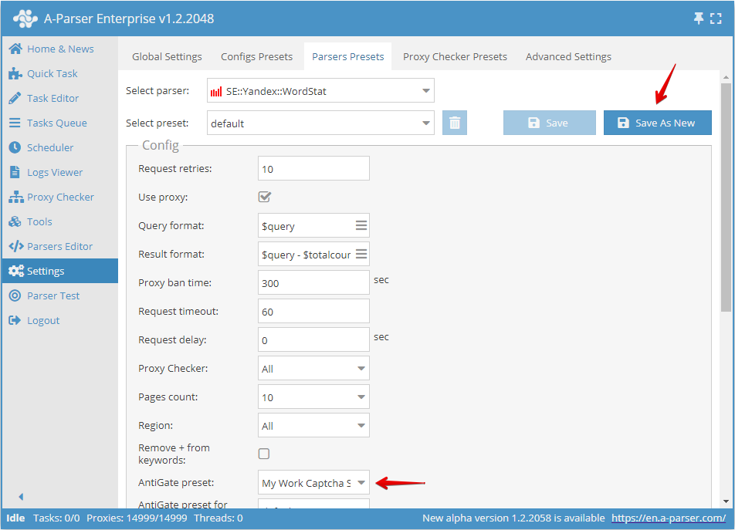
Task: Switch to Proxy Checker Presets tab
Action: coord(455,56)
